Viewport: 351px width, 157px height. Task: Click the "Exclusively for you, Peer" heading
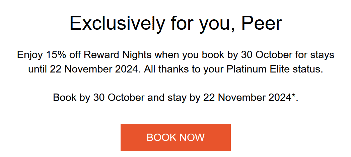(x=175, y=23)
